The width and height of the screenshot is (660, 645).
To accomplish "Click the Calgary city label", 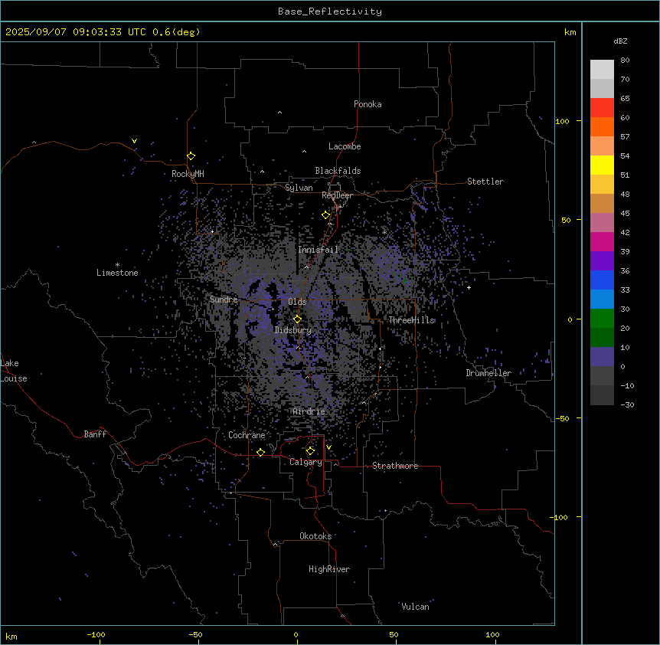I will (305, 462).
